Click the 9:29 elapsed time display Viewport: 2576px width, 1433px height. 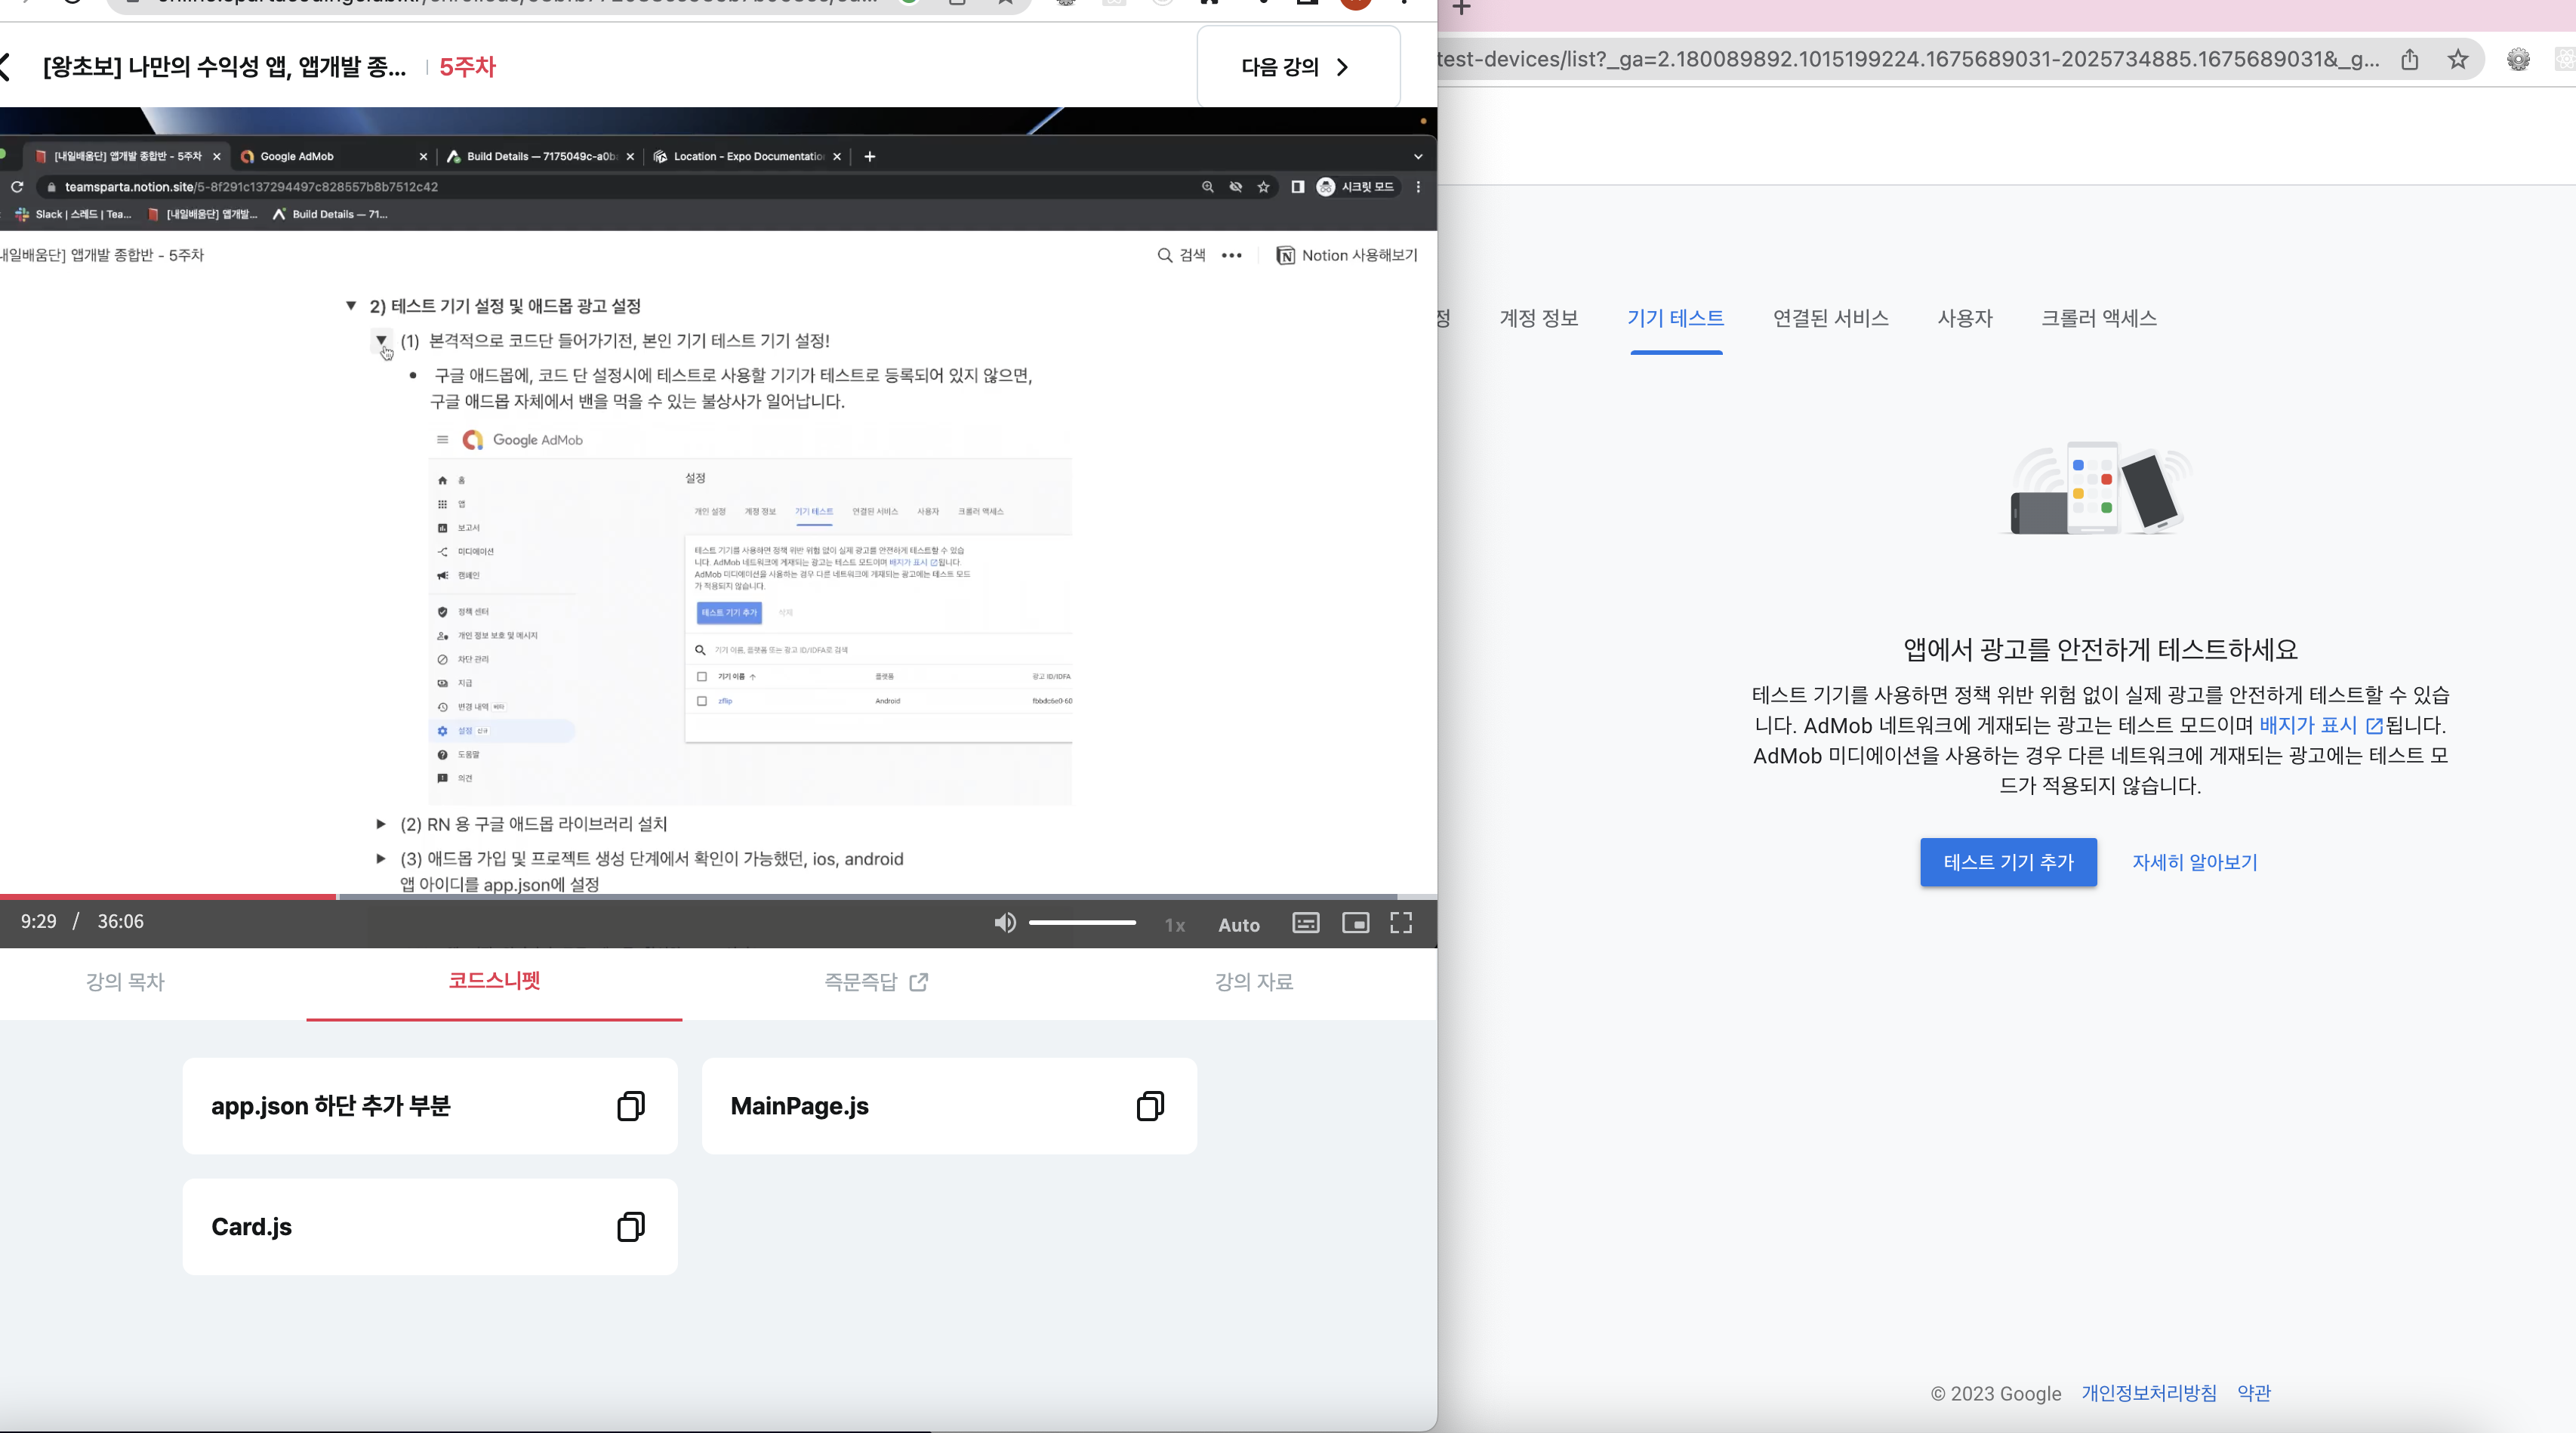click(x=39, y=922)
